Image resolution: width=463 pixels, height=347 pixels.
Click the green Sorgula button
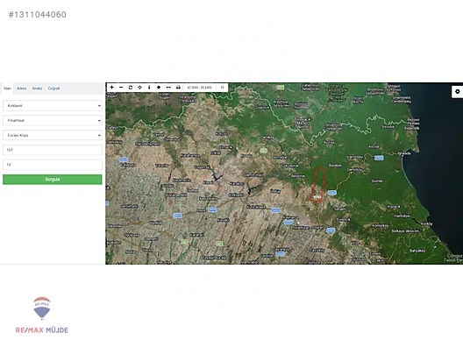click(x=53, y=180)
